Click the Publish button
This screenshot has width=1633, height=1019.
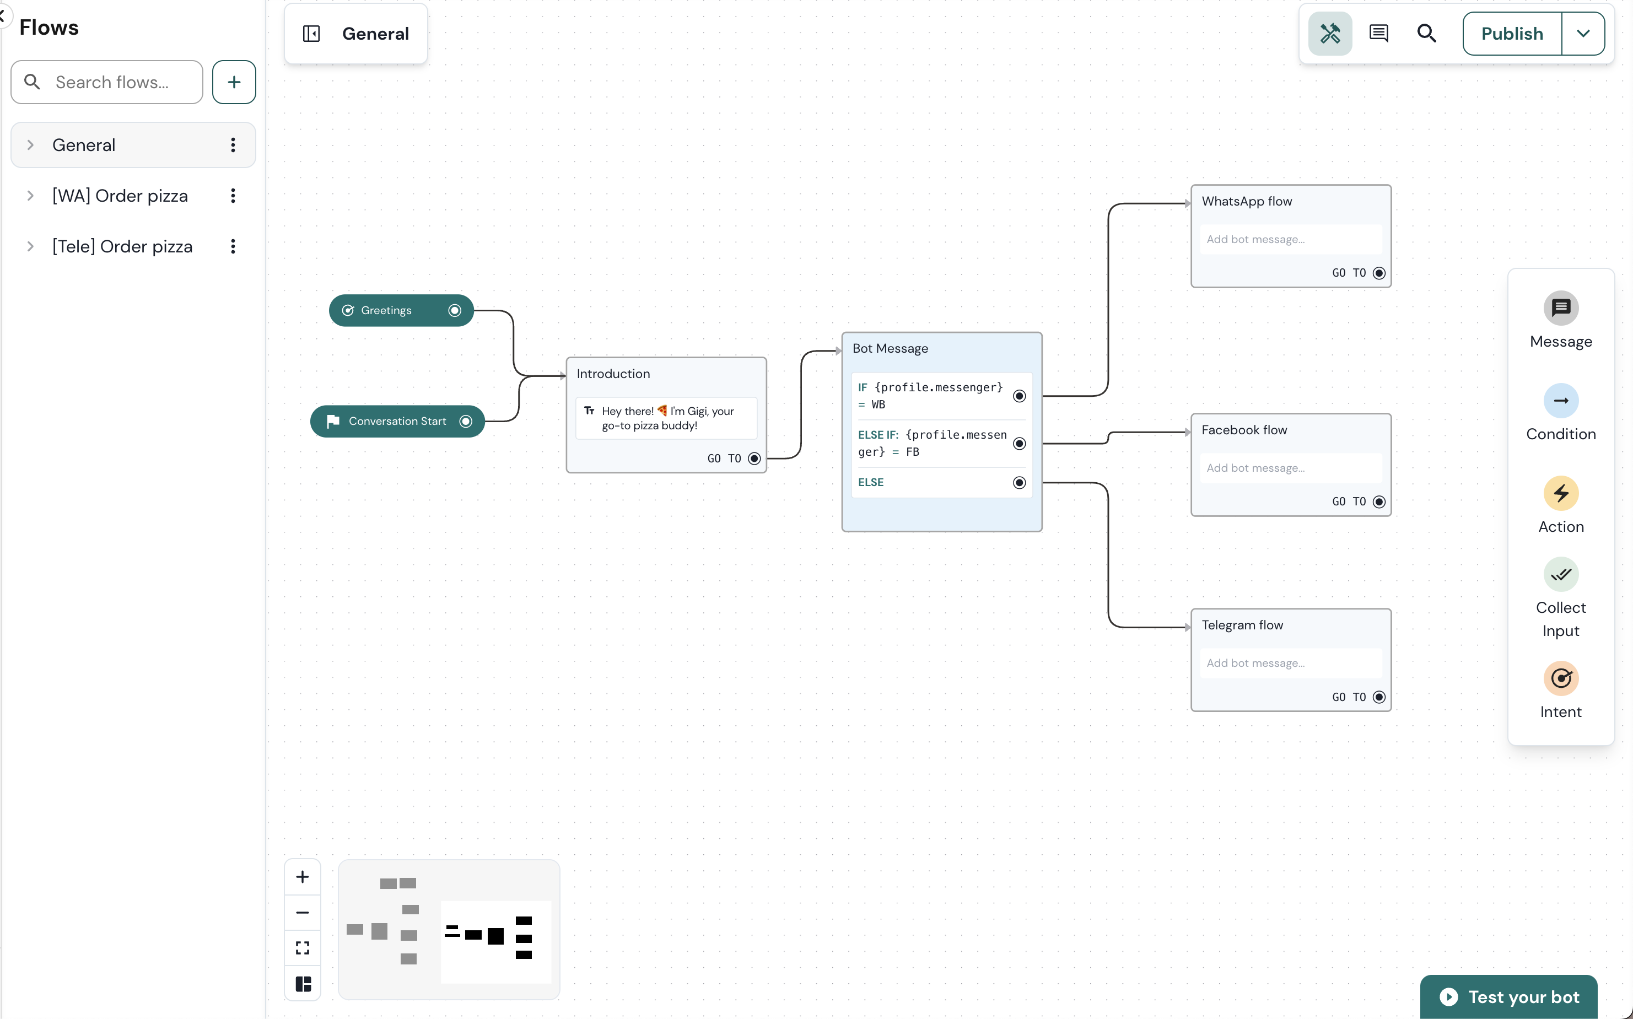(x=1512, y=33)
